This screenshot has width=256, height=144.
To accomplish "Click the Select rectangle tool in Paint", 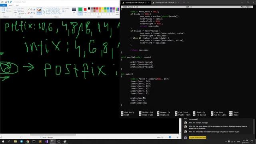I will [15, 10].
